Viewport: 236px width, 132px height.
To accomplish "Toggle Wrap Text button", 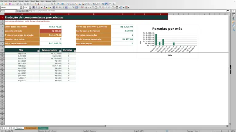I will (x=73, y=7).
